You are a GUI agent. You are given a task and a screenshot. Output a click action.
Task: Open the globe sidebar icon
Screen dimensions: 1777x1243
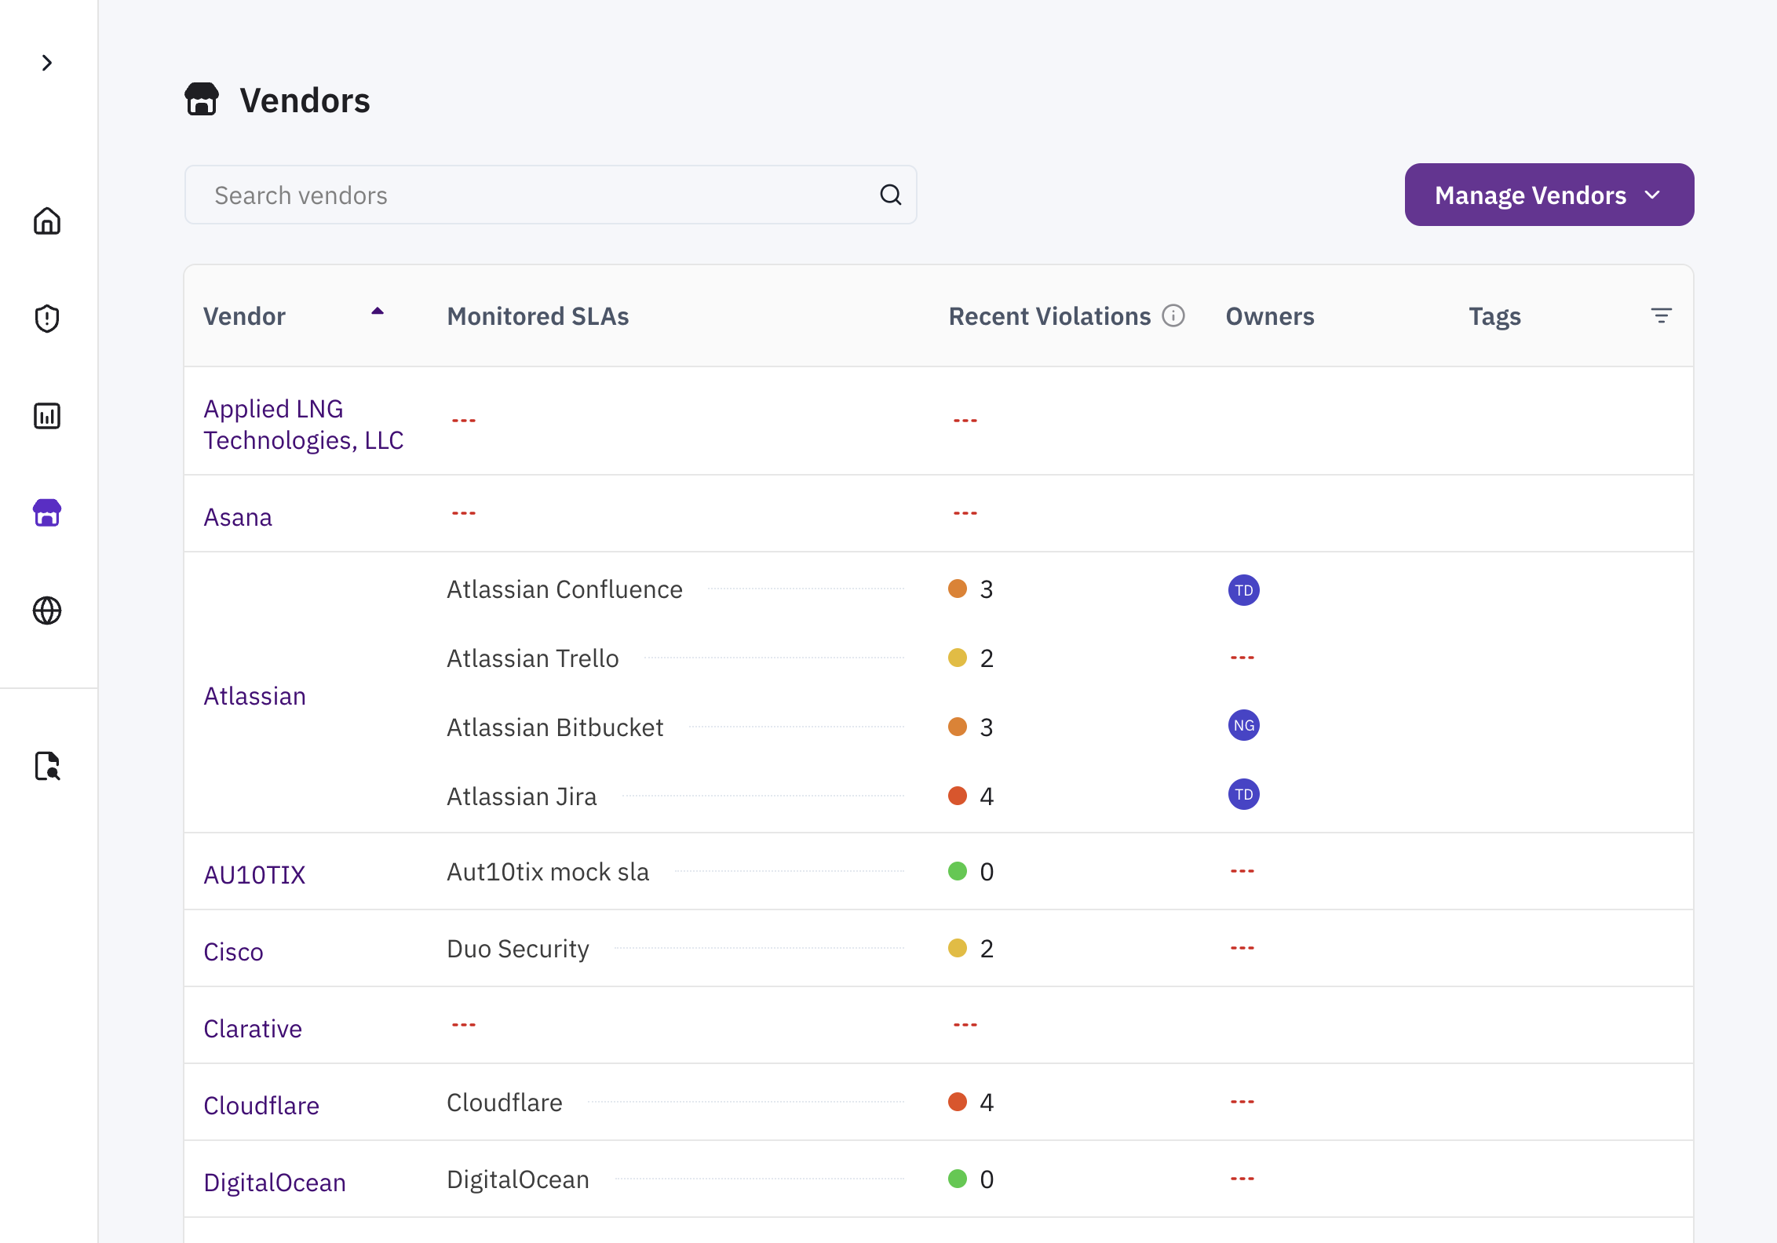[47, 611]
